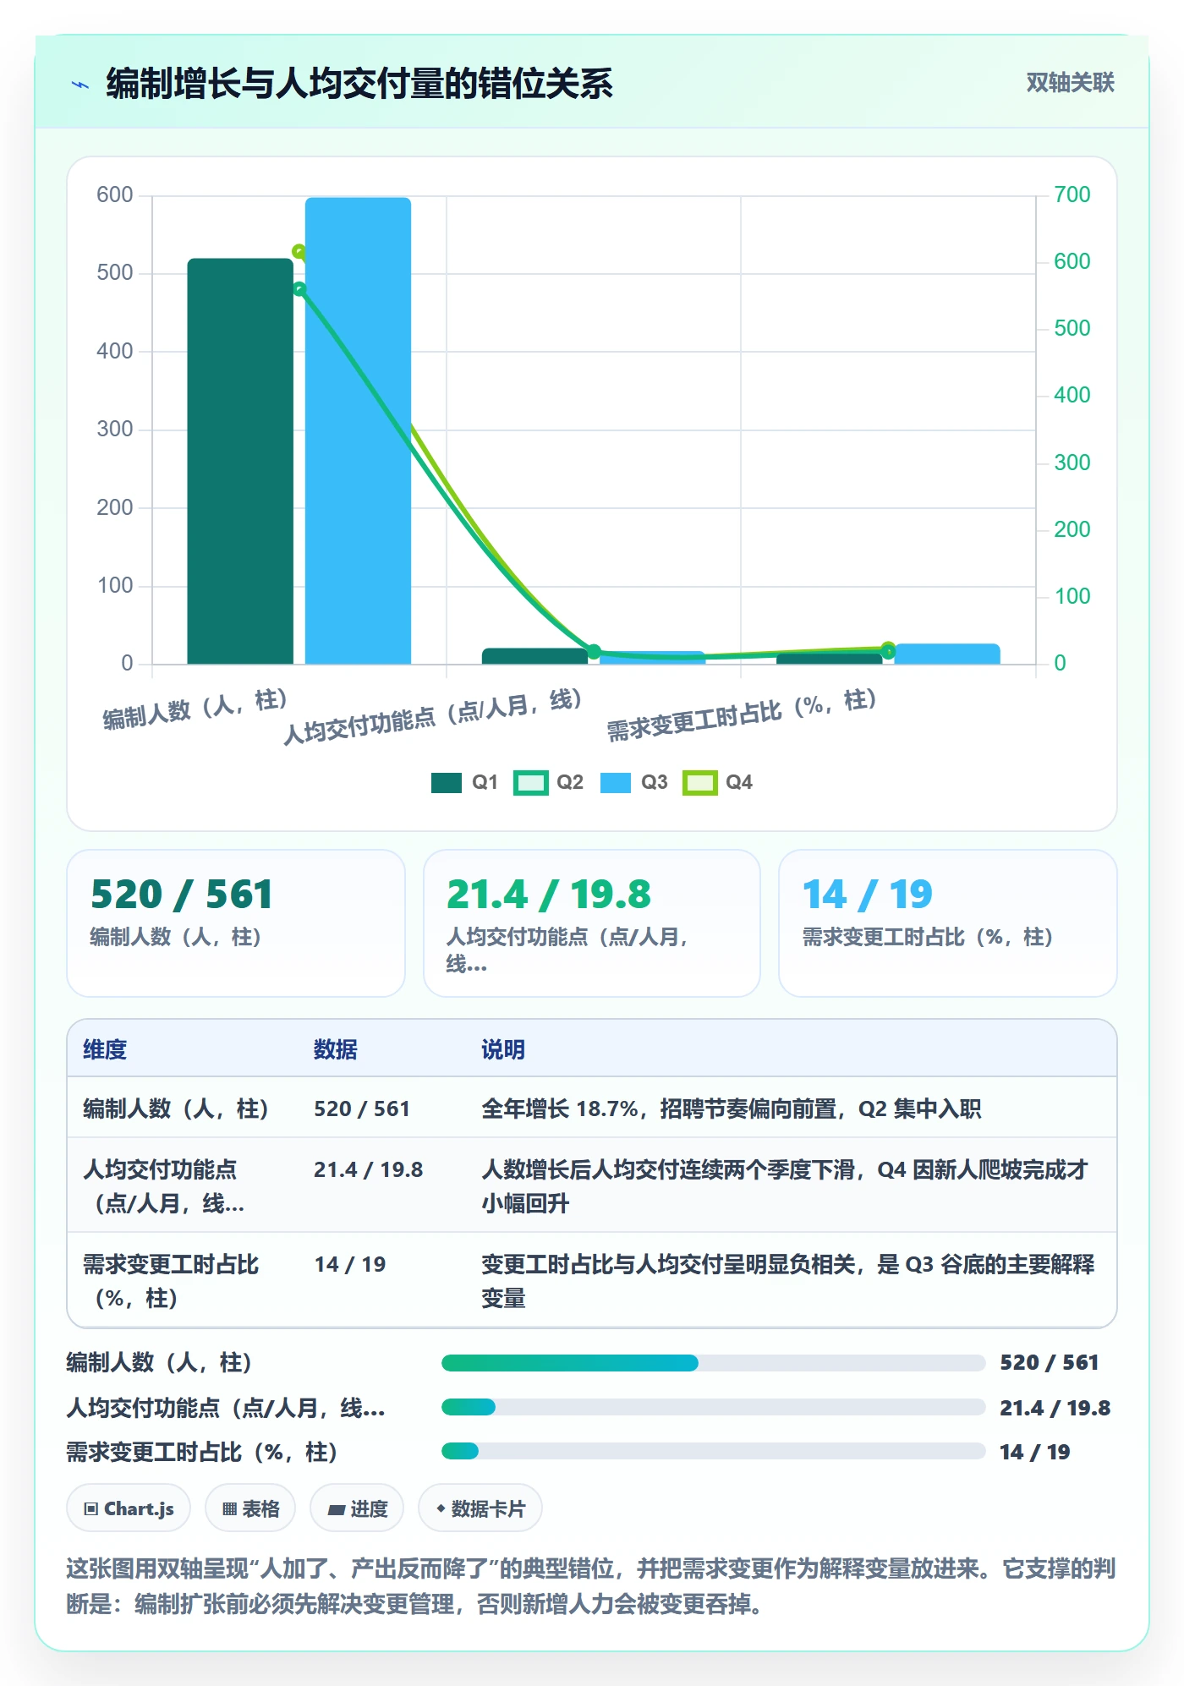Select the 14 / 19 stat card
The width and height of the screenshot is (1184, 1686).
pos(948,922)
